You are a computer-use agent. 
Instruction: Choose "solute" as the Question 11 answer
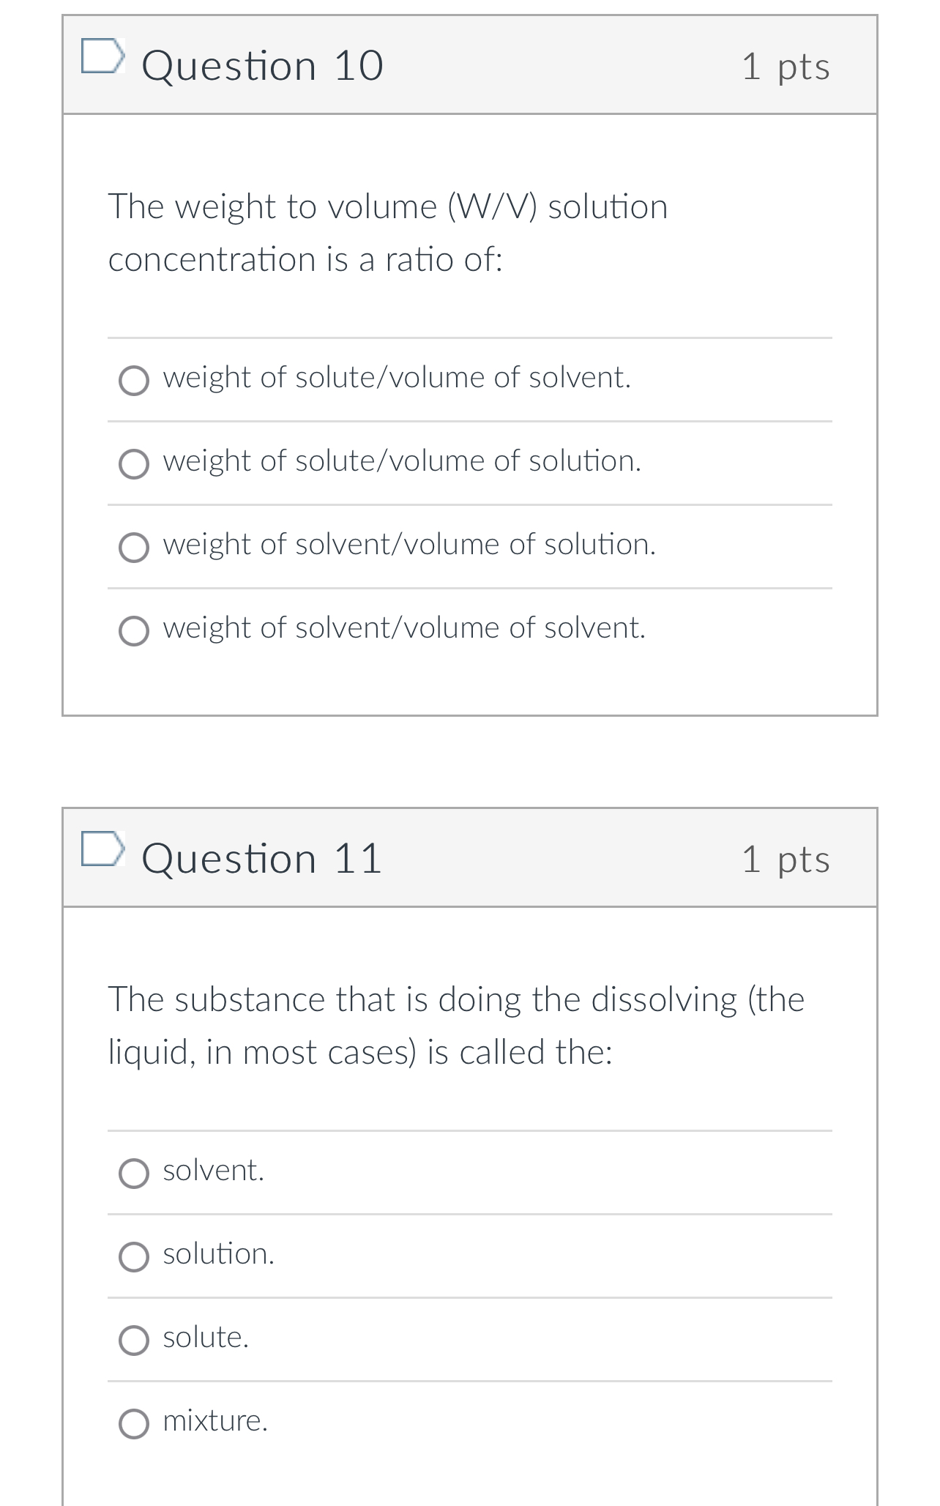(136, 1339)
